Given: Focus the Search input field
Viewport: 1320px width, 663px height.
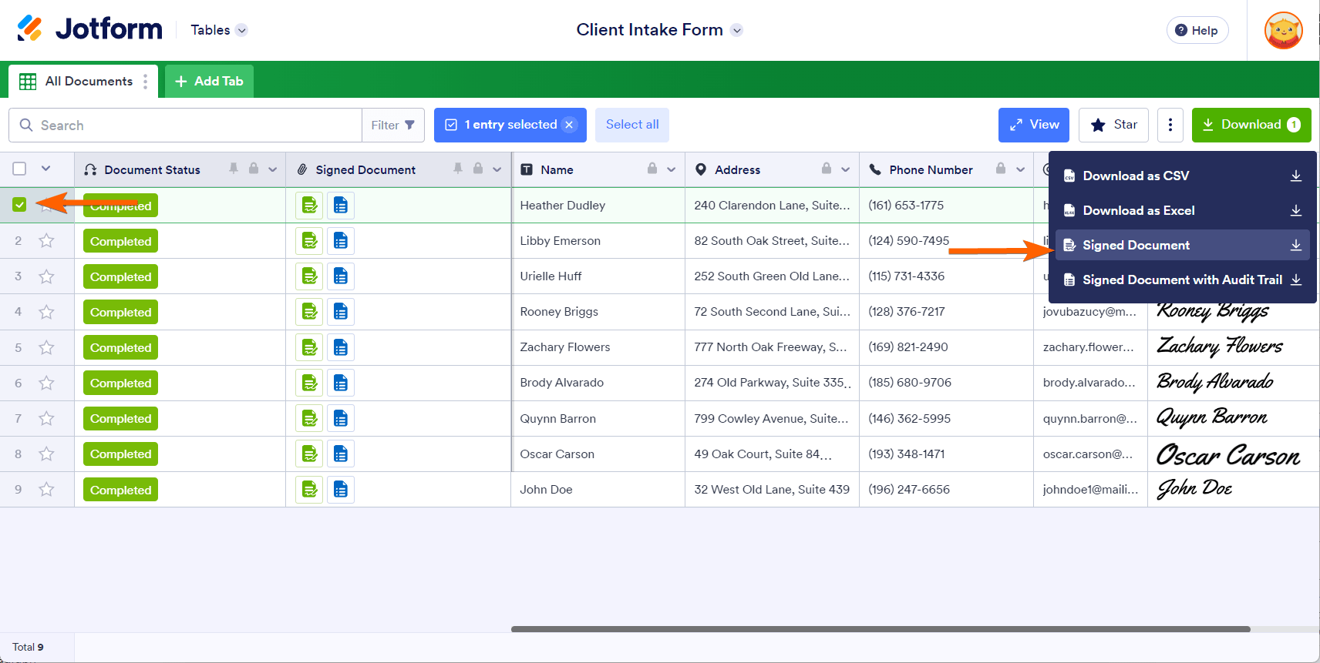Looking at the screenshot, I should (x=185, y=125).
